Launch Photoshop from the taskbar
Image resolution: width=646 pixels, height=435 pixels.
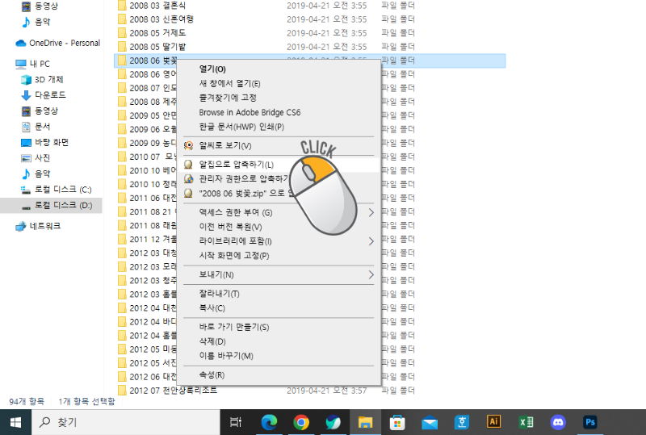click(x=590, y=422)
